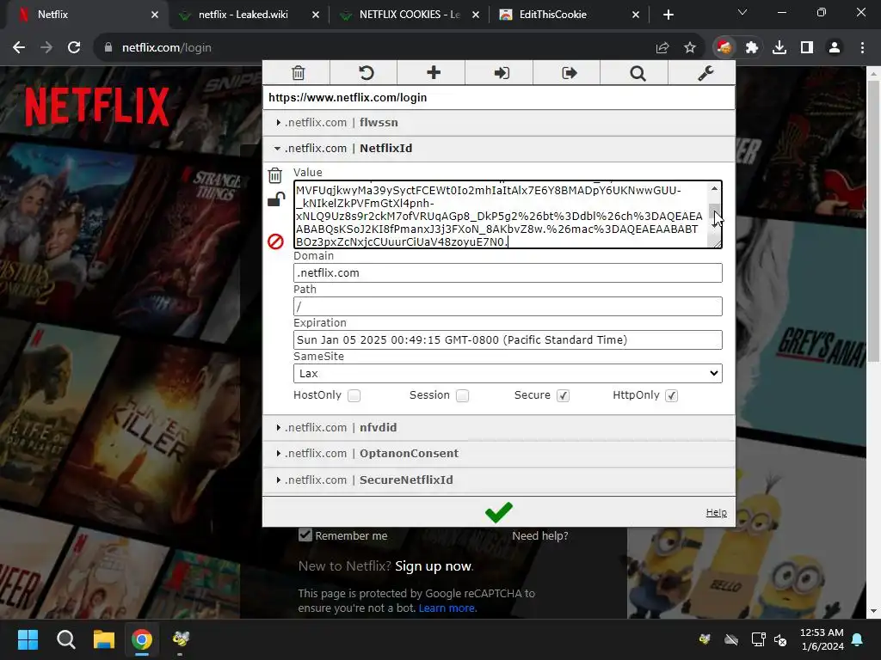
Task: Click the popup URL field showing netflix.com/login
Action: (498, 98)
